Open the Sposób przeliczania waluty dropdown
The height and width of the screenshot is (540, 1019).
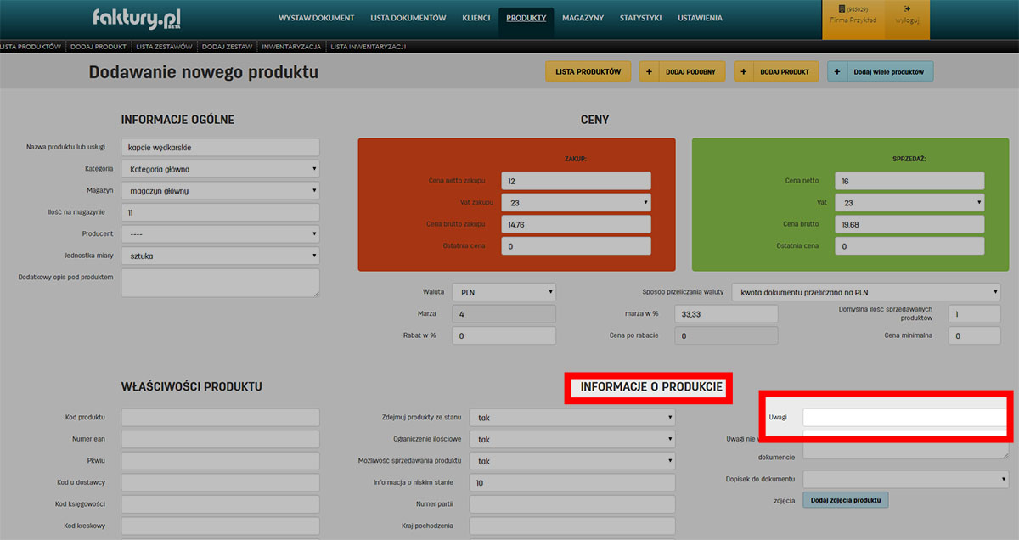tap(865, 292)
